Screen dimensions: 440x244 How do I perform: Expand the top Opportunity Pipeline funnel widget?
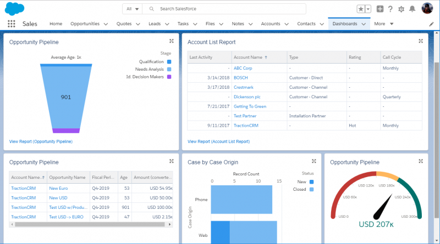pos(172,41)
